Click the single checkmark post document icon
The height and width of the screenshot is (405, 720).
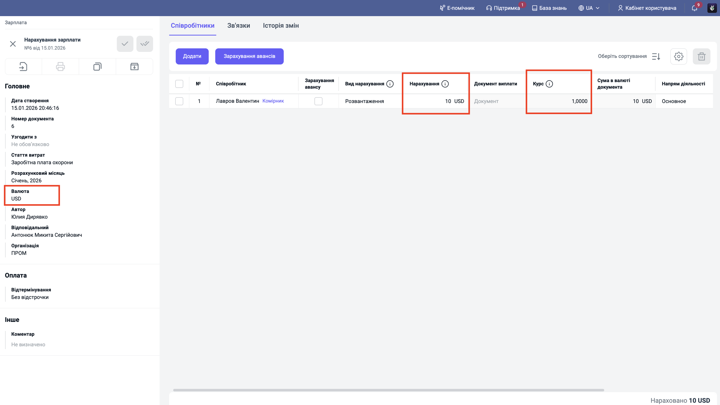coord(125,44)
